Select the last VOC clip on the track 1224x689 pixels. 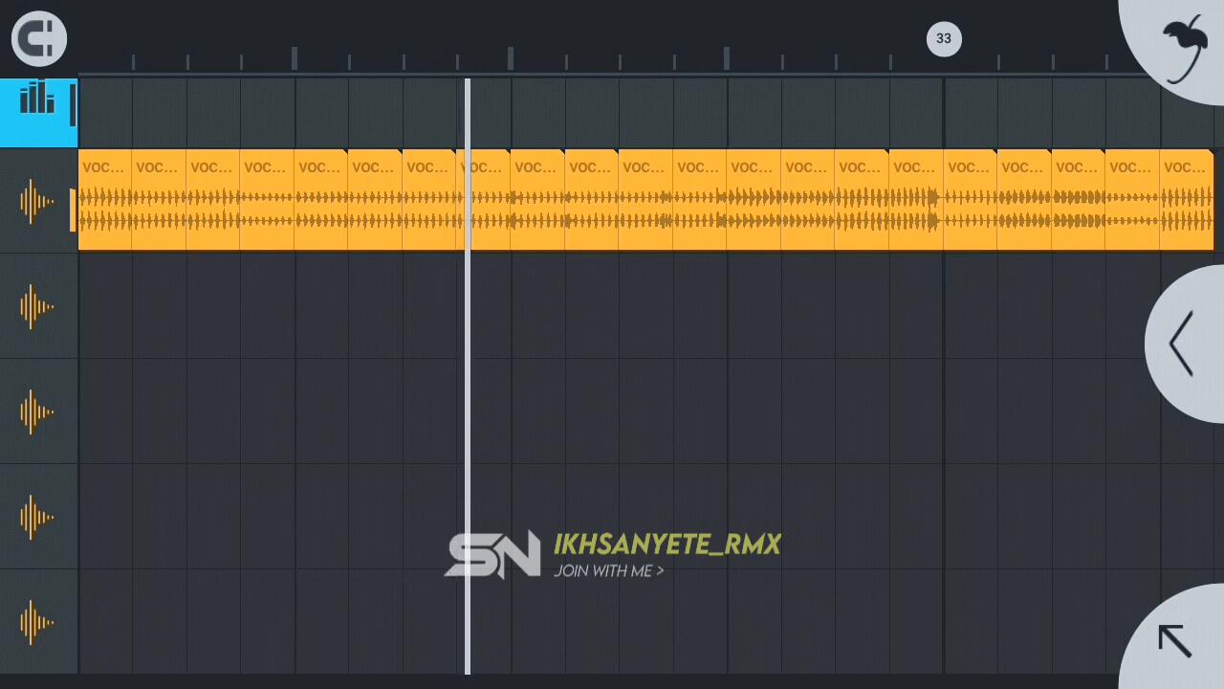click(1186, 199)
